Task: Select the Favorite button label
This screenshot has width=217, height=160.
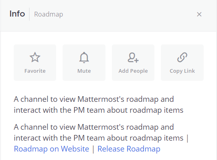Action: [x=35, y=71]
